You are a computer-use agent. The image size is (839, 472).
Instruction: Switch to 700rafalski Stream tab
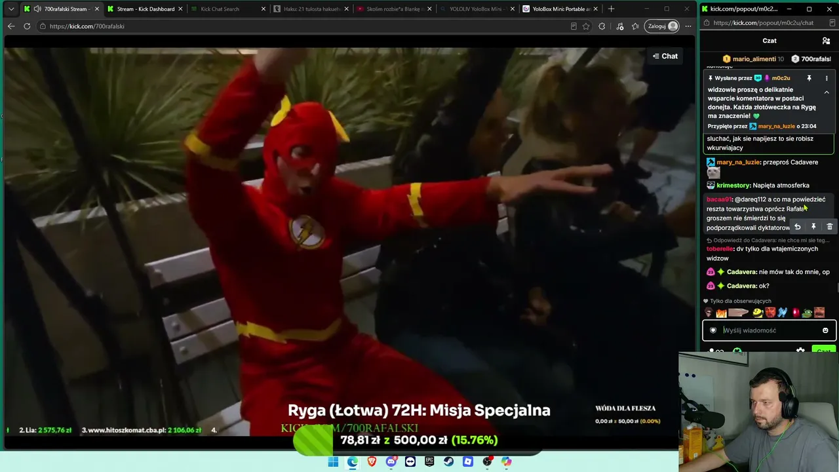(60, 9)
